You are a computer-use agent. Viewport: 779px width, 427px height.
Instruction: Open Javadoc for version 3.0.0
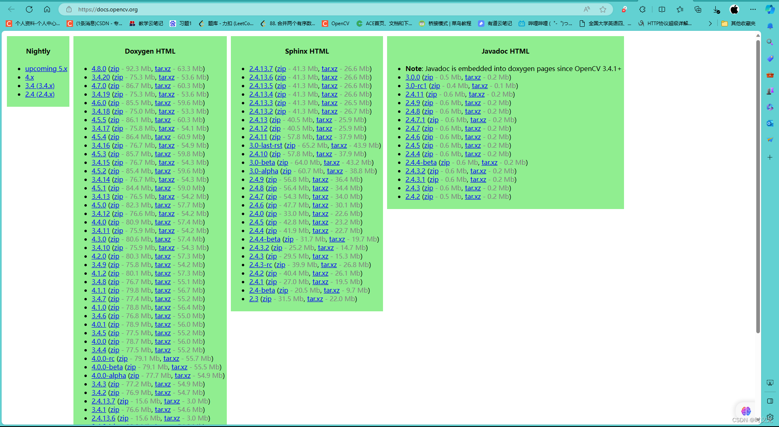[x=413, y=77]
